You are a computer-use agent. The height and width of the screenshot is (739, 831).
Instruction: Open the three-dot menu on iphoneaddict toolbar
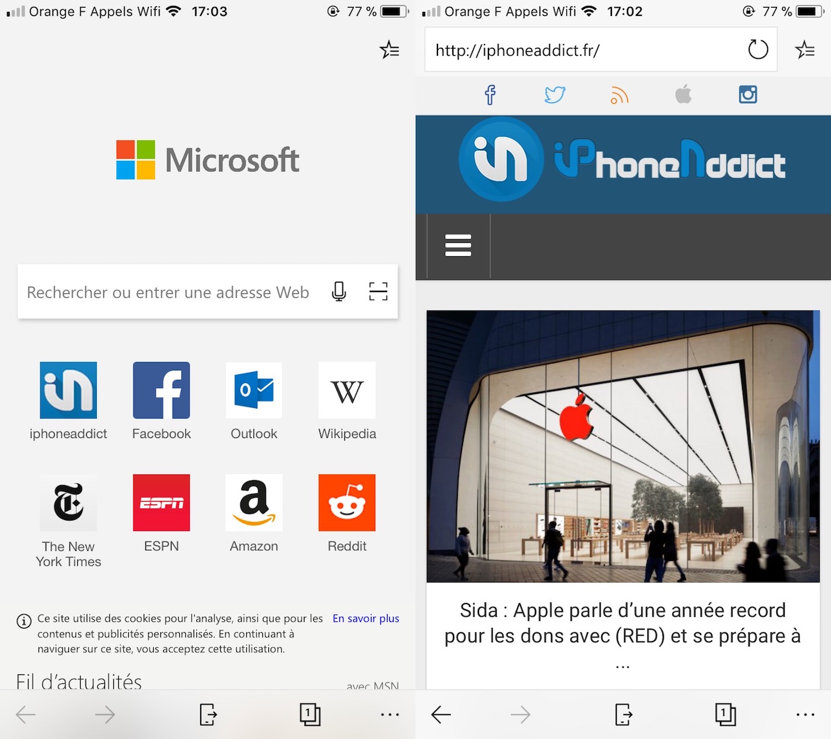tap(805, 715)
